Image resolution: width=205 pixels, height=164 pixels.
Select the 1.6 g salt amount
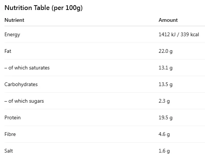164,151
